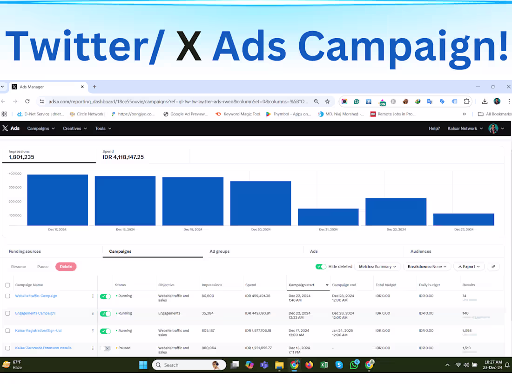Open row options for Engagements Campaign
The height and width of the screenshot is (384, 512).
(x=93, y=313)
